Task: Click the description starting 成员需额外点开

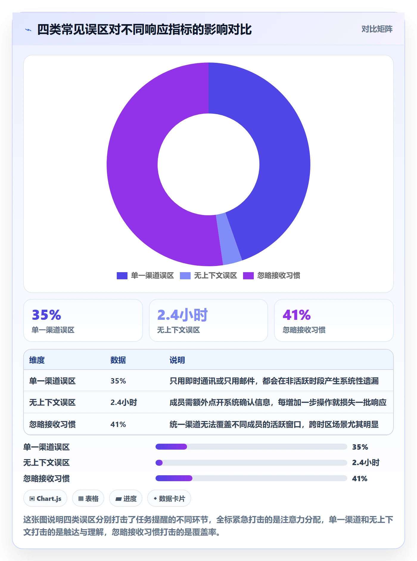Action: pos(278,402)
